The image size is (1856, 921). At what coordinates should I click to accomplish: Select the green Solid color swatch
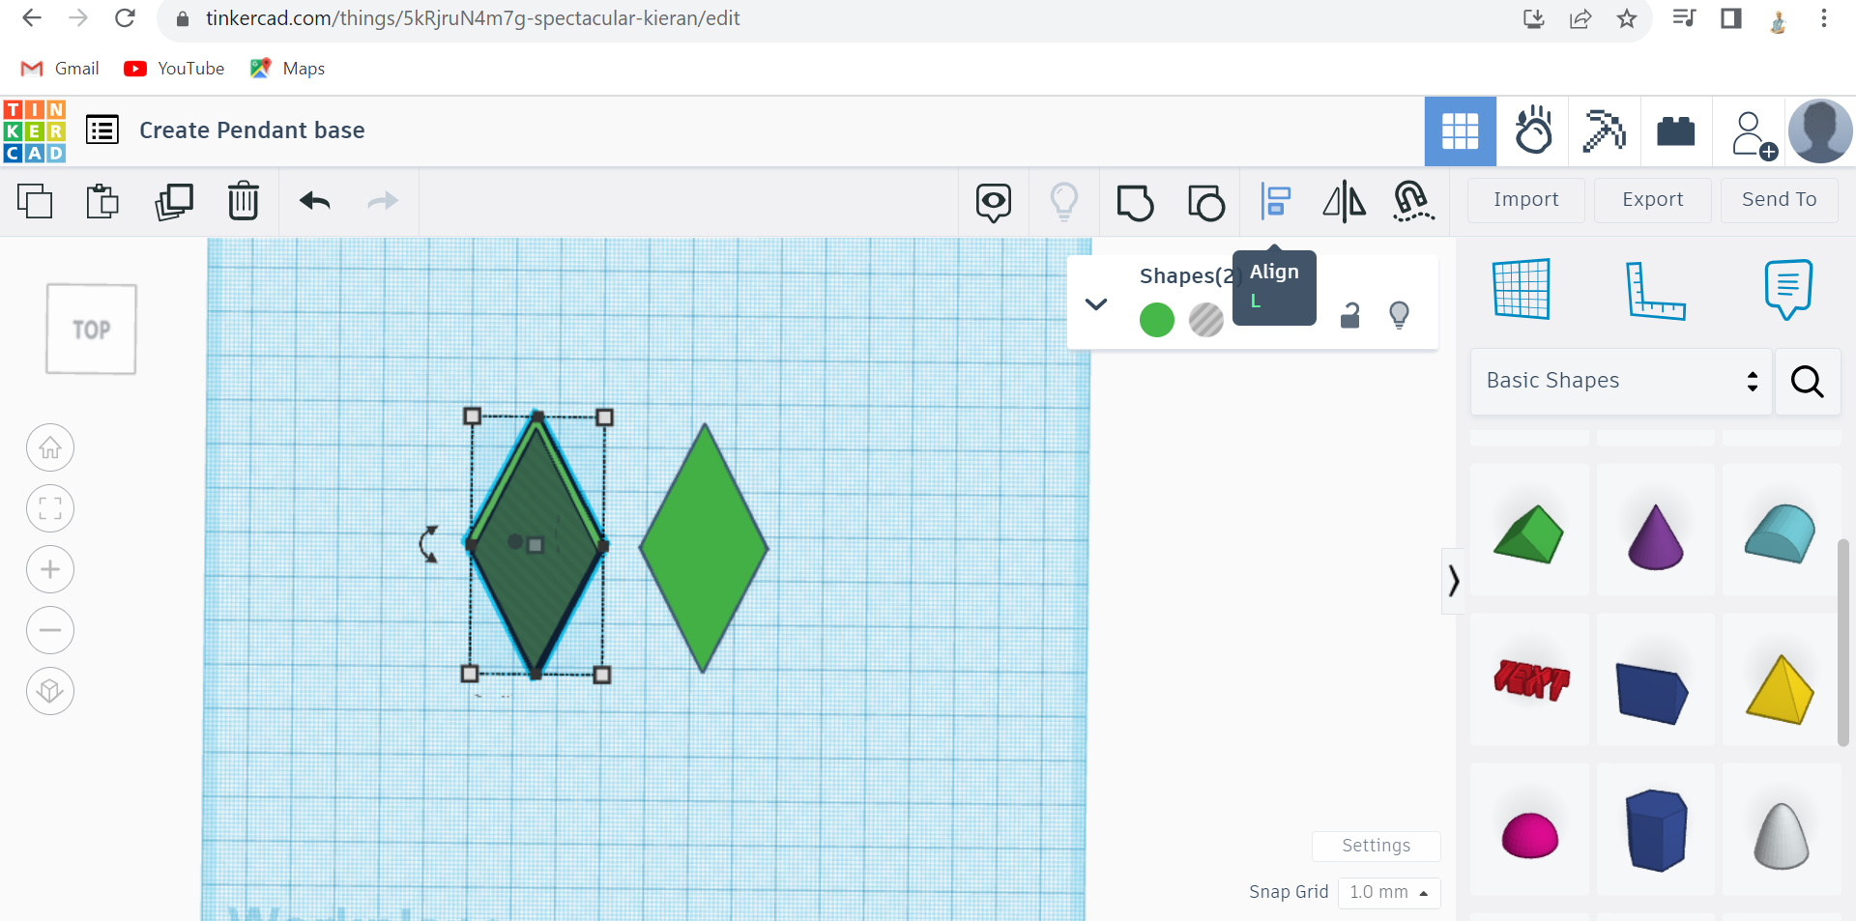pyautogui.click(x=1157, y=319)
